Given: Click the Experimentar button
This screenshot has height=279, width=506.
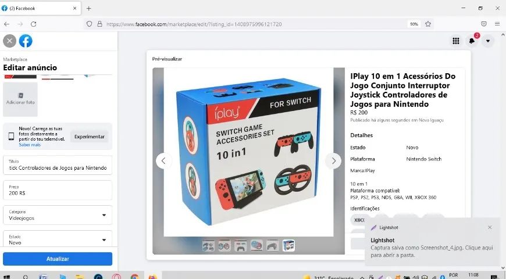Looking at the screenshot, I should tap(90, 136).
